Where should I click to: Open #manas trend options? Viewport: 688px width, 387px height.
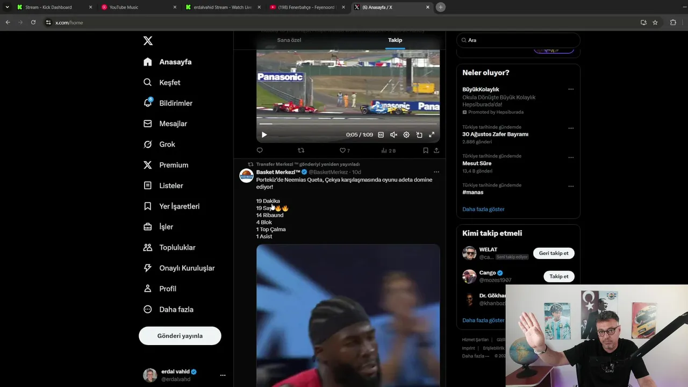point(571,187)
